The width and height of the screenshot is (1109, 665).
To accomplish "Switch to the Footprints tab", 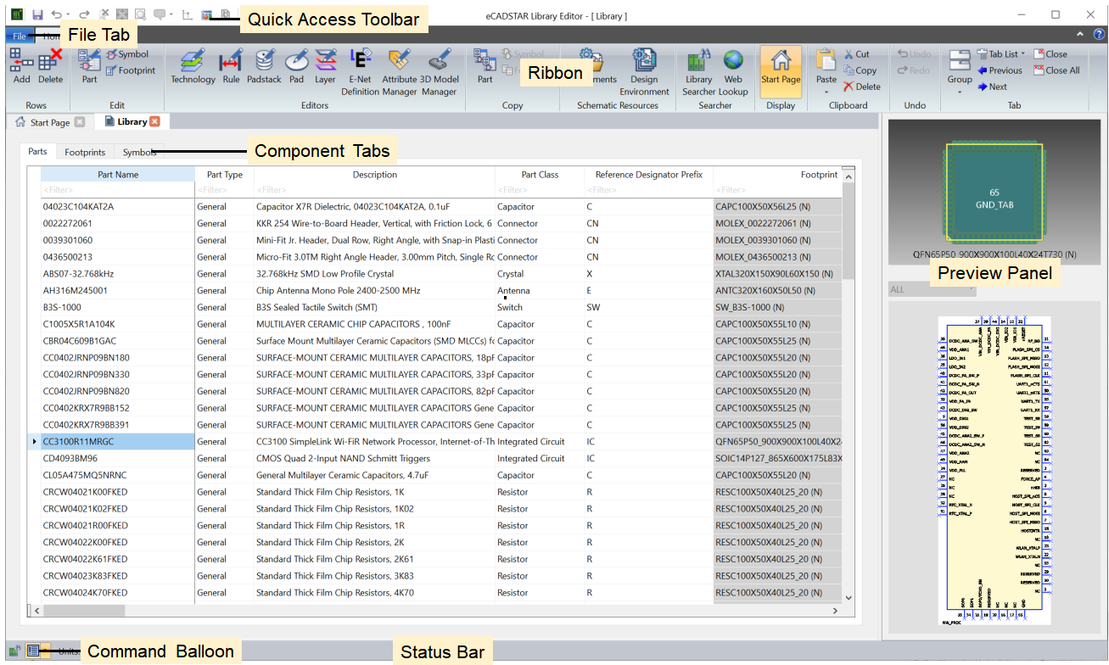I will click(84, 152).
